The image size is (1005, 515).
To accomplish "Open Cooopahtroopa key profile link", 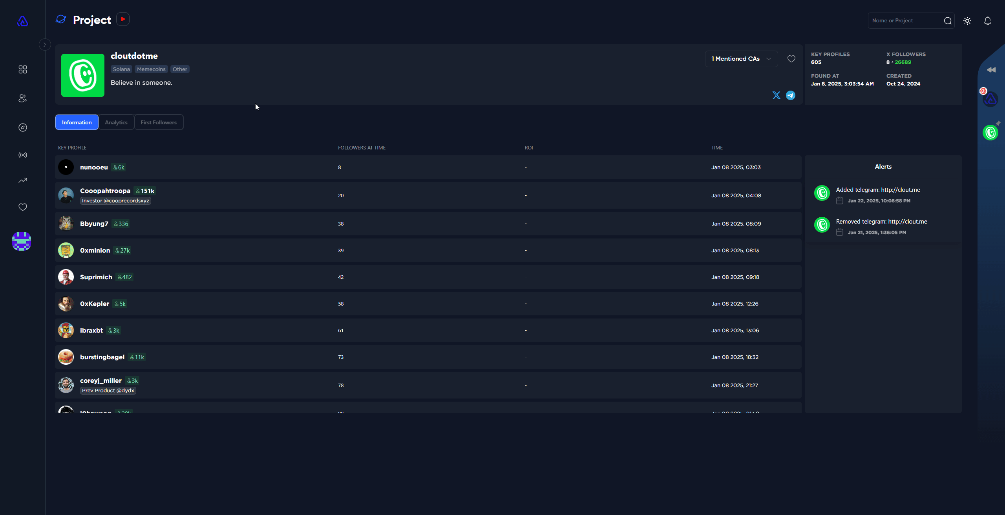I will click(105, 191).
